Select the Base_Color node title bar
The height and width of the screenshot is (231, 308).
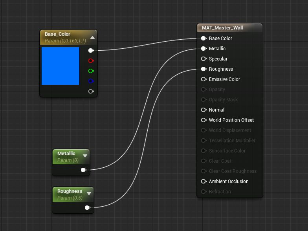(68, 37)
